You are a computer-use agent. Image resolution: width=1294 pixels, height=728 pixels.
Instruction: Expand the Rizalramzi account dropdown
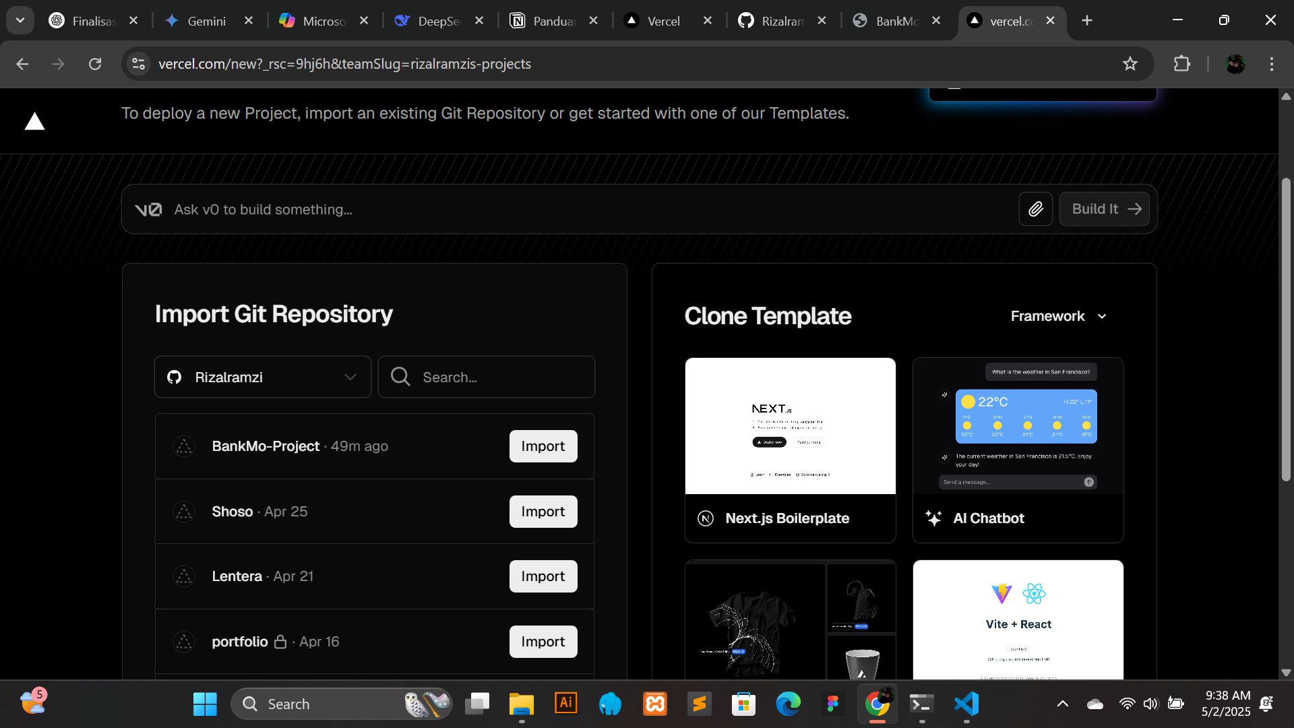pyautogui.click(x=263, y=377)
